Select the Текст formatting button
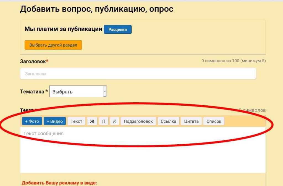 tap(76, 121)
